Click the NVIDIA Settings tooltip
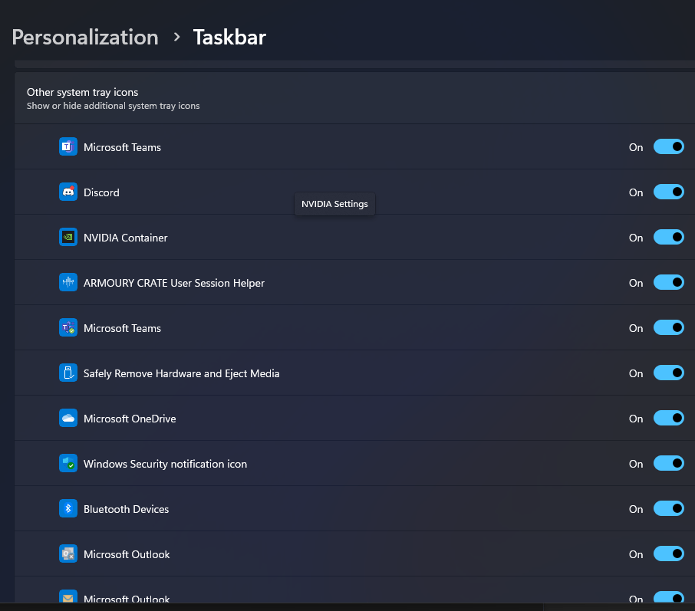Image resolution: width=695 pixels, height=611 pixels. [x=334, y=204]
